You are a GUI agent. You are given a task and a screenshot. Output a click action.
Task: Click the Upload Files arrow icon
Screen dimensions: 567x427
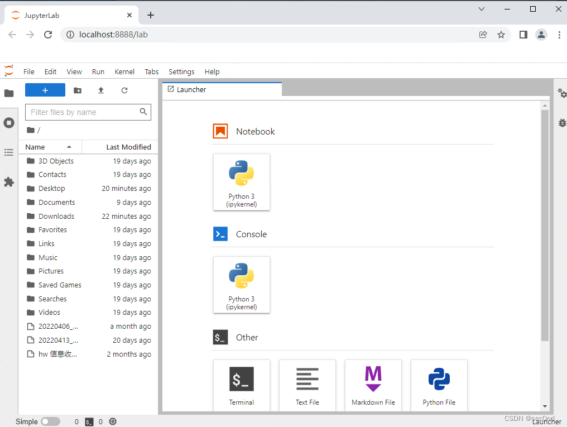coord(101,90)
